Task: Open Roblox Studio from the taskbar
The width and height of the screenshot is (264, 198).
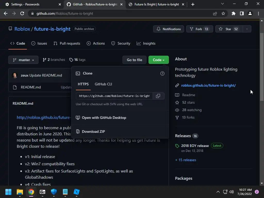Action: pyautogui.click(x=76, y=192)
